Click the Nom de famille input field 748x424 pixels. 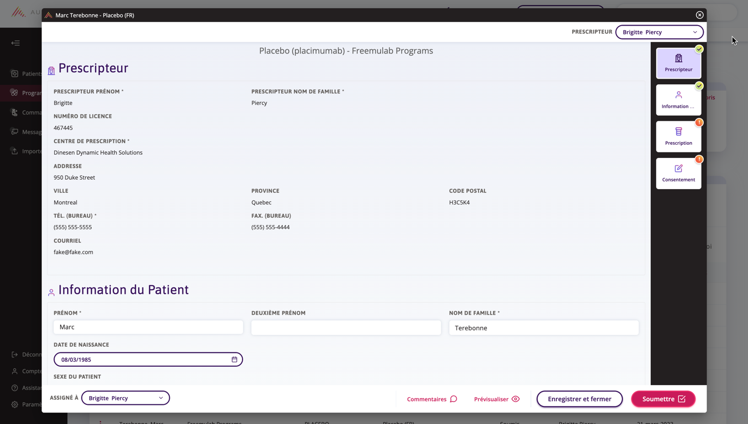pyautogui.click(x=544, y=328)
